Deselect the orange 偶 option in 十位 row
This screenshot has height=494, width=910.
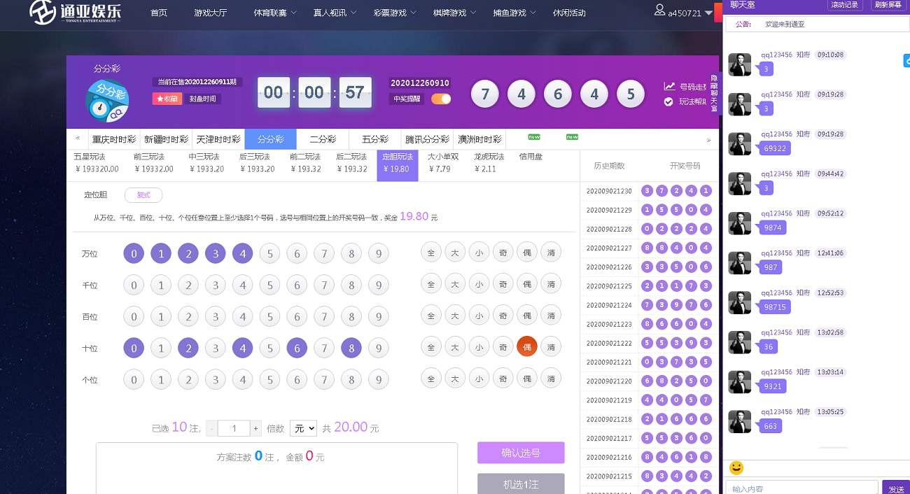(526, 346)
